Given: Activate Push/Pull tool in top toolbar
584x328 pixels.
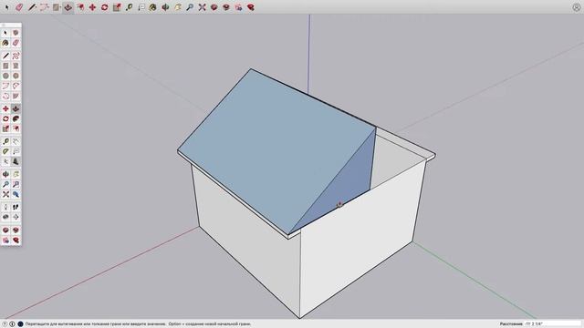Looking at the screenshot, I should point(68,7).
